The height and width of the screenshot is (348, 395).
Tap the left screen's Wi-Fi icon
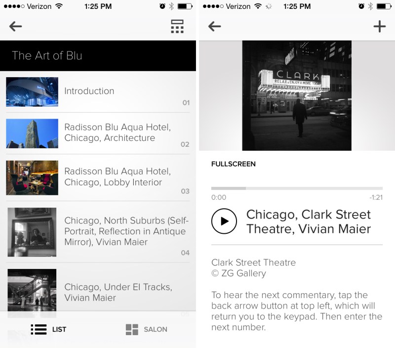click(59, 6)
